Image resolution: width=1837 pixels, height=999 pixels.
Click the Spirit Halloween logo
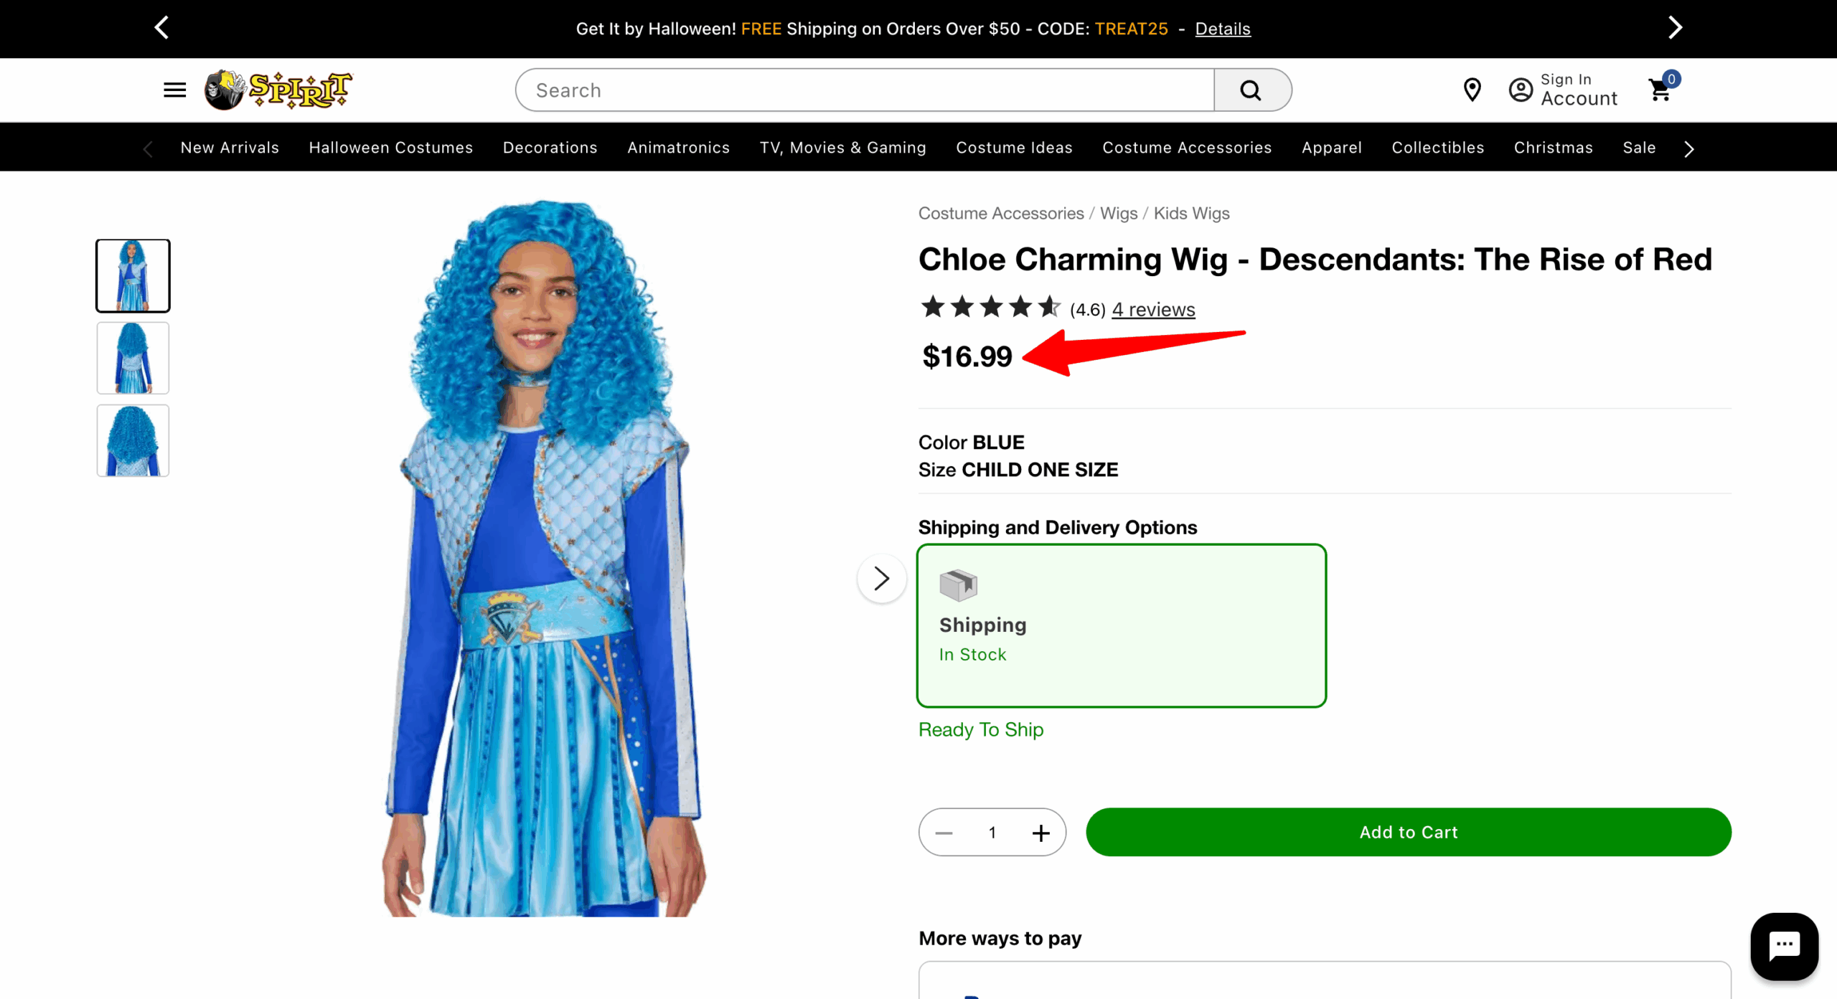pos(278,90)
